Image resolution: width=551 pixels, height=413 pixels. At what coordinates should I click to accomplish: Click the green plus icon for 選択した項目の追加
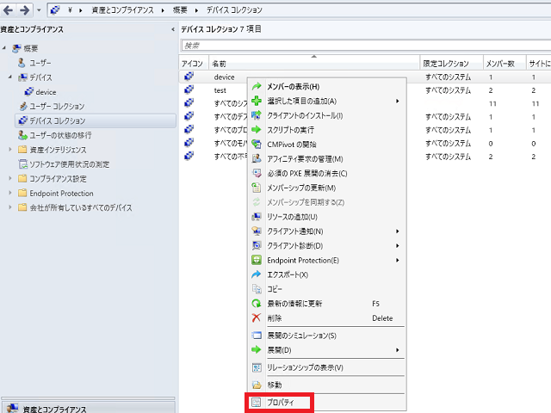[x=257, y=101]
